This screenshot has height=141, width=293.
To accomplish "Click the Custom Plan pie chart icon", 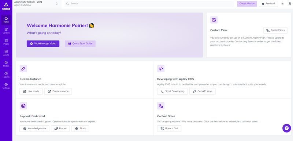I will tap(214, 20).
